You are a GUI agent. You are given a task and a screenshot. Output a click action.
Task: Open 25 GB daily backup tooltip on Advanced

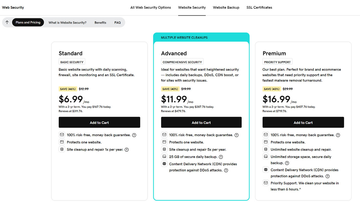point(221,157)
